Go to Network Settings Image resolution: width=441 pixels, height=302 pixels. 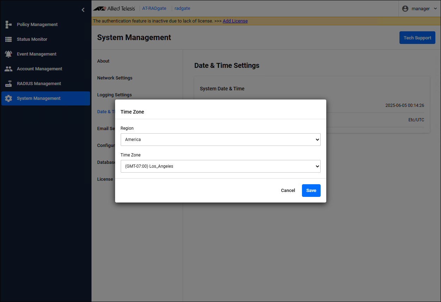115,78
